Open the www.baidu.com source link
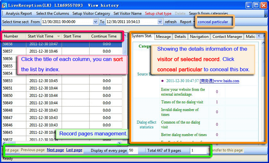The height and width of the screenshot is (163, 269). click(219, 81)
